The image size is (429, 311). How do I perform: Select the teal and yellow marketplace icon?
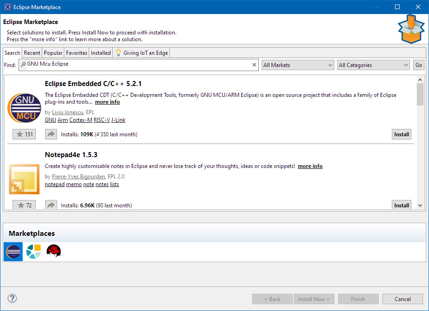point(33,252)
